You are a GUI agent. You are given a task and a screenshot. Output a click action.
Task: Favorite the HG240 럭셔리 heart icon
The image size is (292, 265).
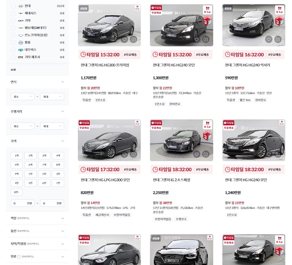pyautogui.click(x=268, y=39)
